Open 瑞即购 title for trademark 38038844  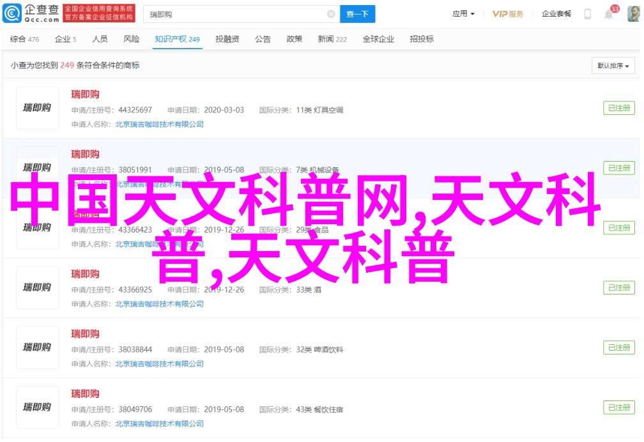(x=85, y=334)
